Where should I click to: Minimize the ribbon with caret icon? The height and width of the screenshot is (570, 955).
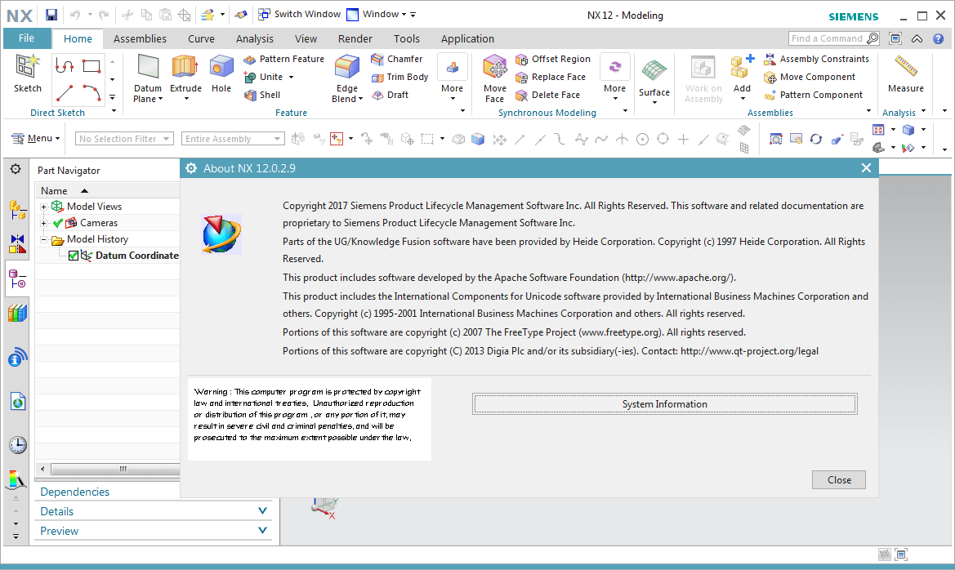[917, 39]
